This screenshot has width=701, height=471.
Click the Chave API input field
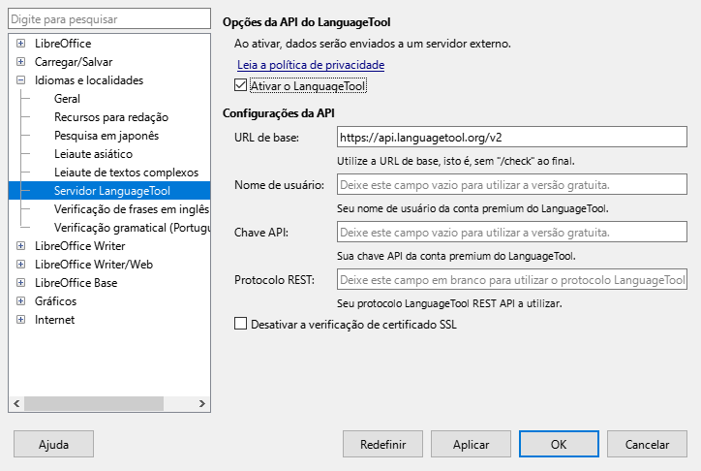point(512,232)
